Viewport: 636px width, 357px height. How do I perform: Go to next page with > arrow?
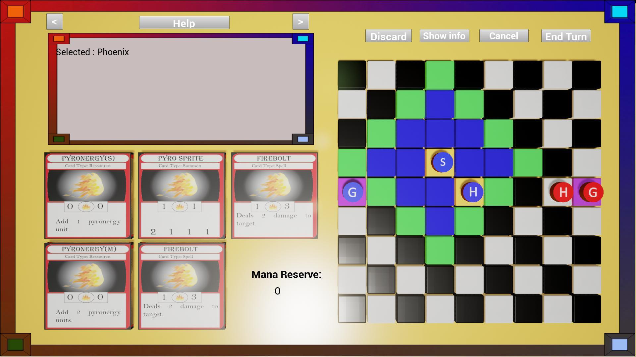click(301, 22)
